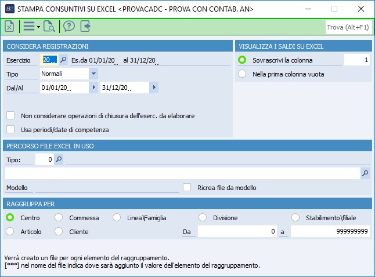Click the Esercizio lookup magnifier icon

point(63,59)
